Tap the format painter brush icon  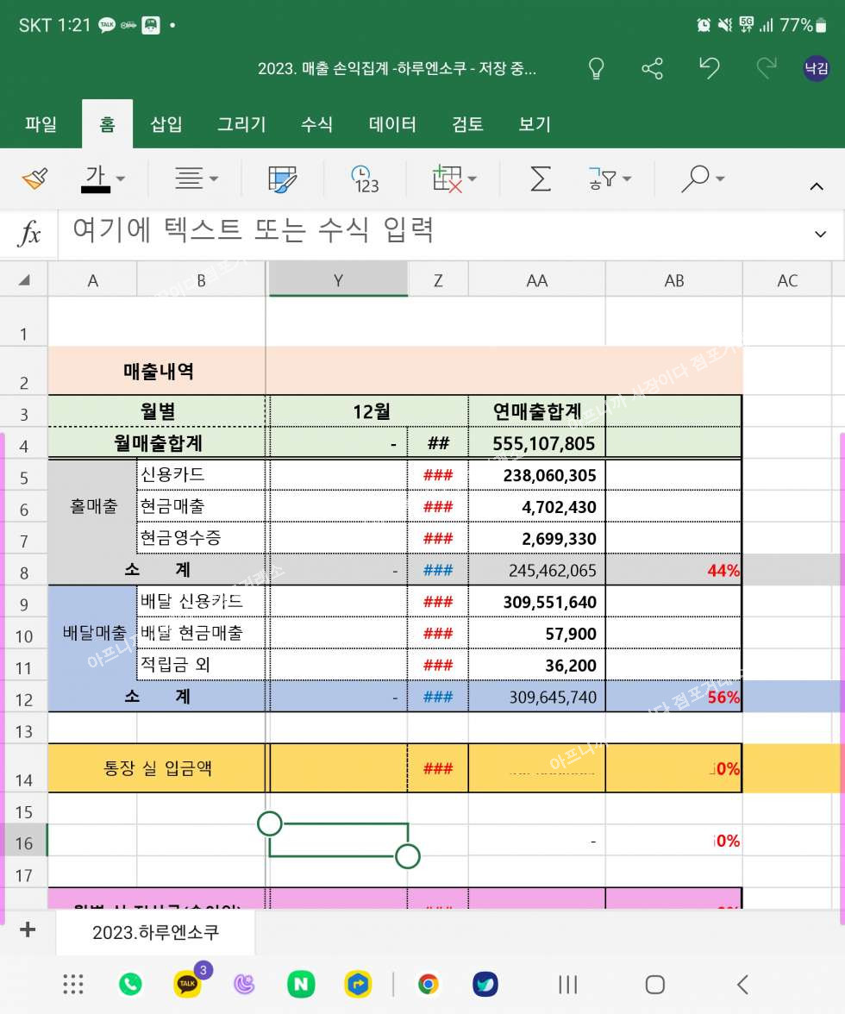34,179
